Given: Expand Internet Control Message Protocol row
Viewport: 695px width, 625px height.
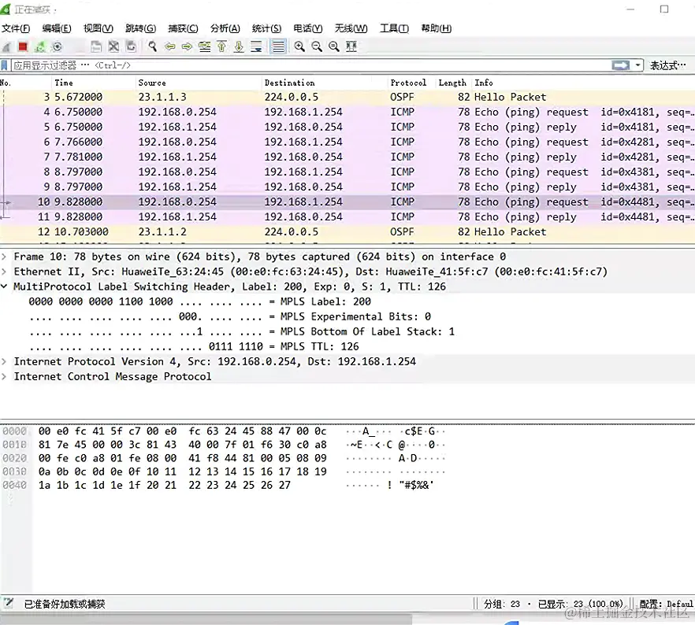Looking at the screenshot, I should click(x=4, y=377).
